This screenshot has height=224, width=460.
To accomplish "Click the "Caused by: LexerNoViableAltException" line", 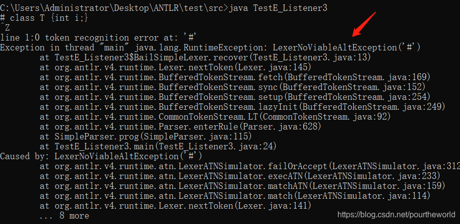I will [101, 156].
